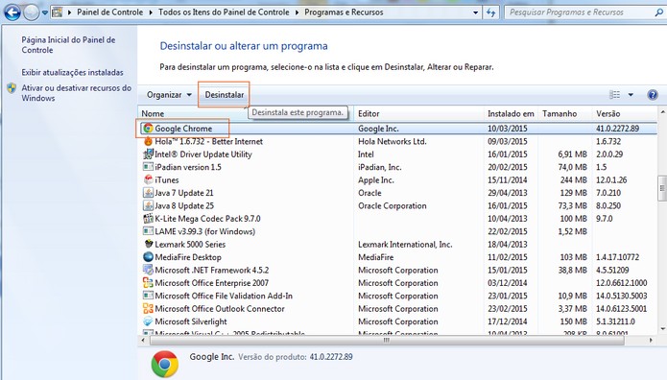The height and width of the screenshot is (380, 667).
Task: Click the Google Chrome icon in list
Action: coord(148,128)
